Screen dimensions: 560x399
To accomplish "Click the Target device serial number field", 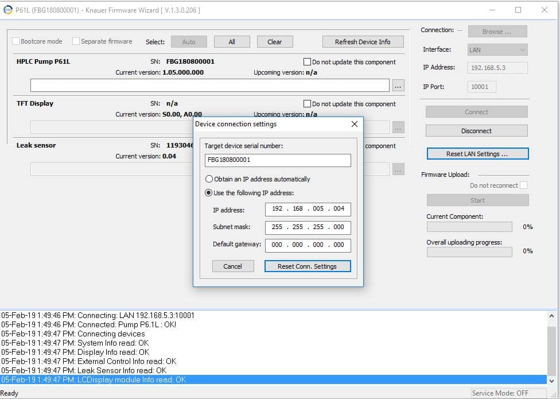I will click(278, 160).
